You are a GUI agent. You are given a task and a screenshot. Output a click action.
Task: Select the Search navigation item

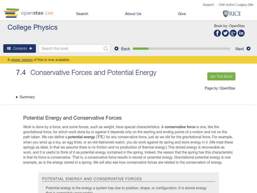tap(82, 14)
